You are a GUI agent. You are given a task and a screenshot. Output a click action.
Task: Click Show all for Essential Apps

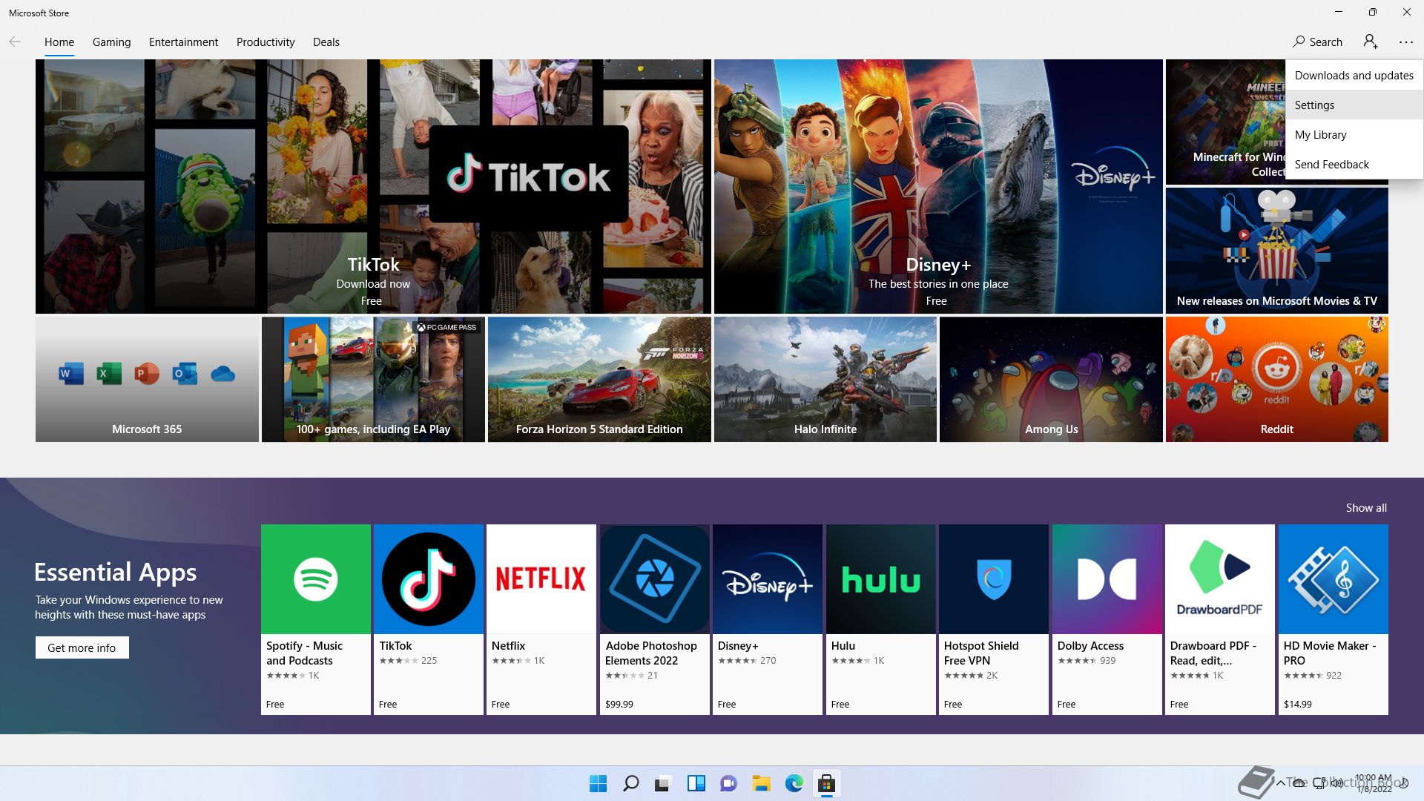pyautogui.click(x=1366, y=508)
